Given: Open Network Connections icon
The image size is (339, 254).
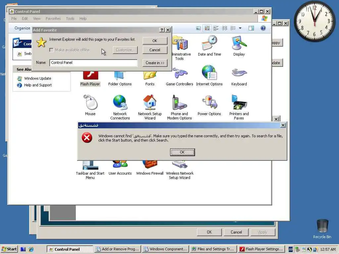Looking at the screenshot, I should pos(120,107).
